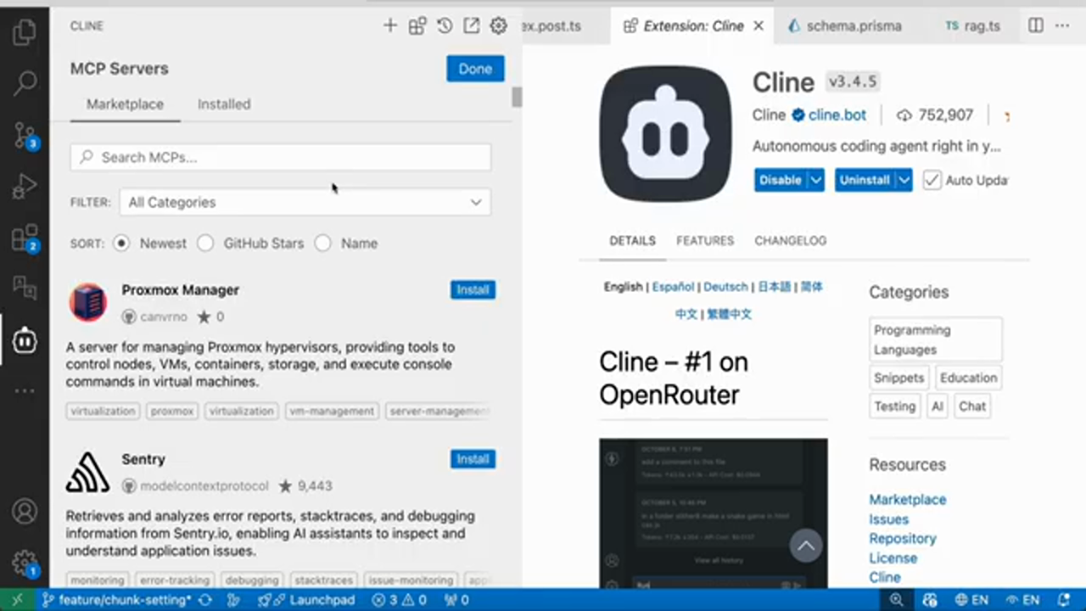Open the notifications bell in status bar
The width and height of the screenshot is (1086, 611).
(x=1064, y=600)
